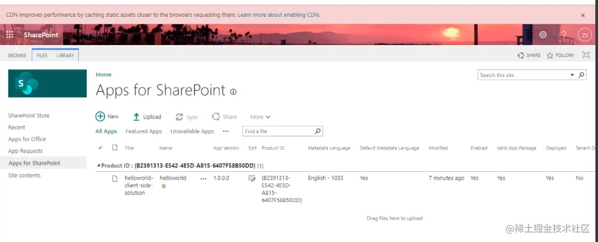The width and height of the screenshot is (598, 242).
Task: Click the English - 1033 language cell
Action: 326,178
